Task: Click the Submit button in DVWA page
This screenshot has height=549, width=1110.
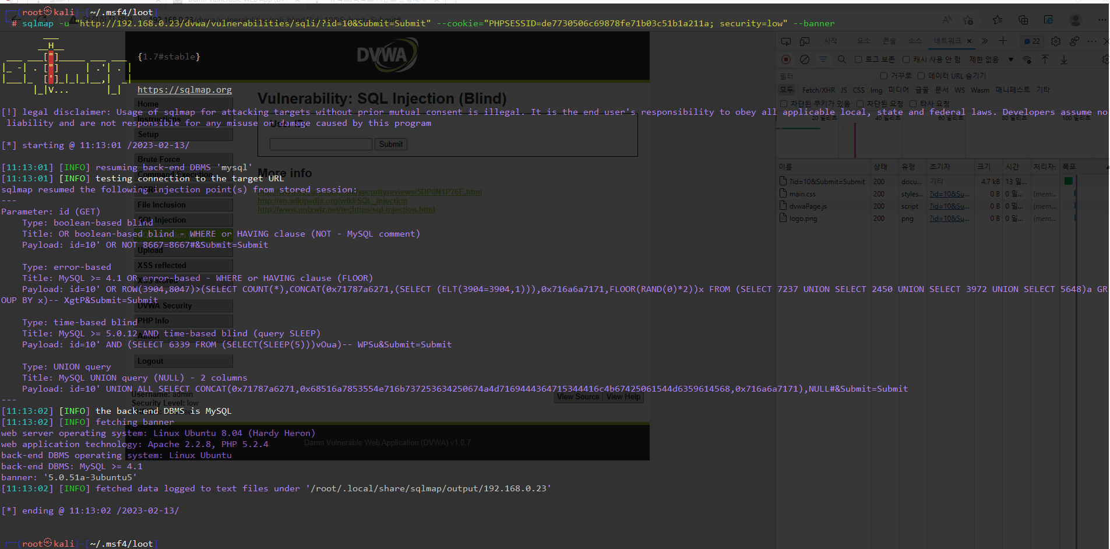Action: pos(390,144)
